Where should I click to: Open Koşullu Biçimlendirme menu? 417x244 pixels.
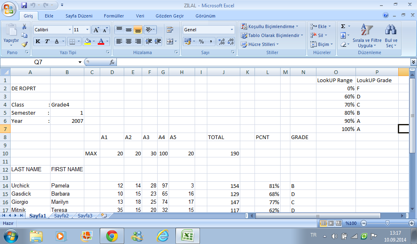click(269, 26)
